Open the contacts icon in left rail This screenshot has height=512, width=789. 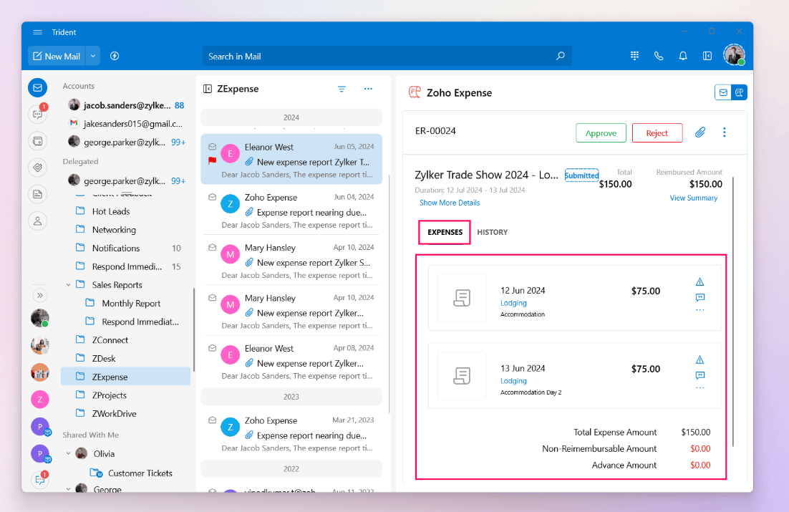click(38, 221)
